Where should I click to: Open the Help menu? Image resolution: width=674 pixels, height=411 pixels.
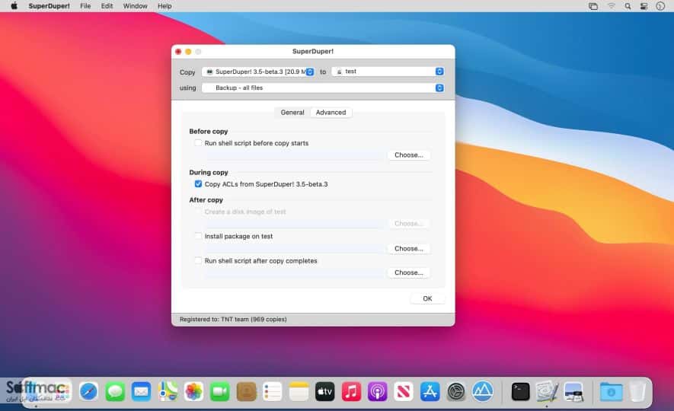click(165, 6)
